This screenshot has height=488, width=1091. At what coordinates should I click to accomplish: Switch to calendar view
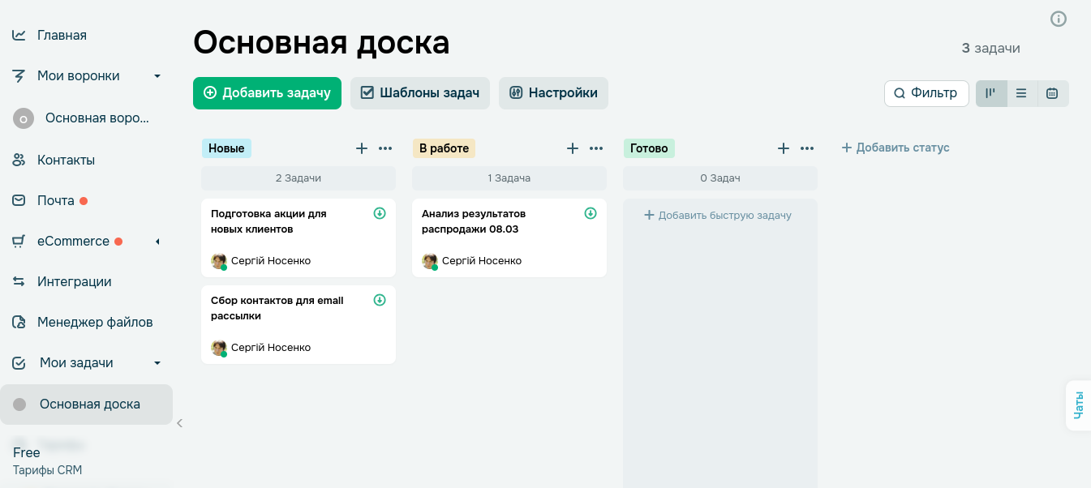point(1052,93)
